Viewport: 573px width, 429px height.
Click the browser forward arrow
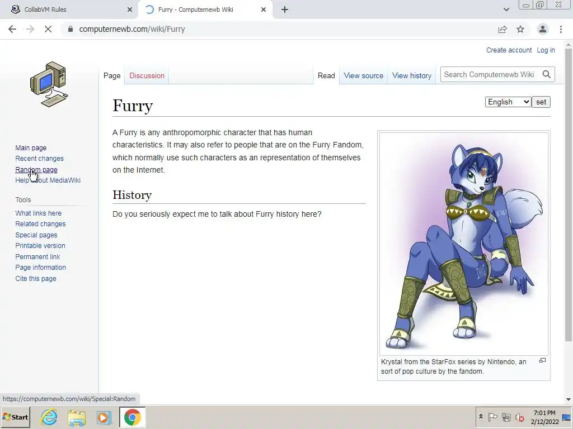[30, 29]
